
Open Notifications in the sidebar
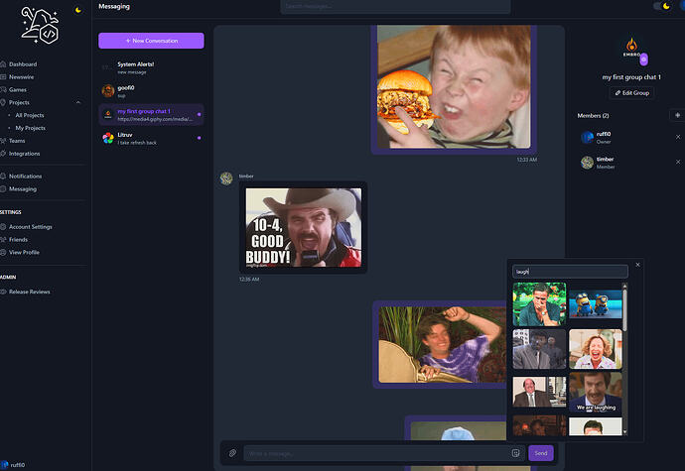(x=25, y=177)
